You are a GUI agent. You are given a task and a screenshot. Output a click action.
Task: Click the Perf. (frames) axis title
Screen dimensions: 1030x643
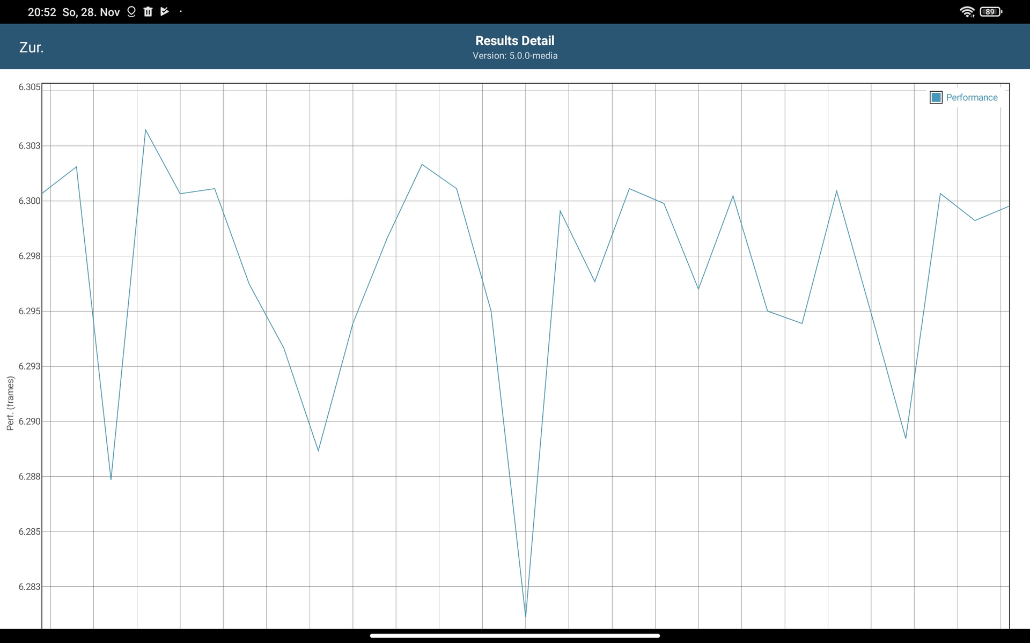(x=10, y=403)
